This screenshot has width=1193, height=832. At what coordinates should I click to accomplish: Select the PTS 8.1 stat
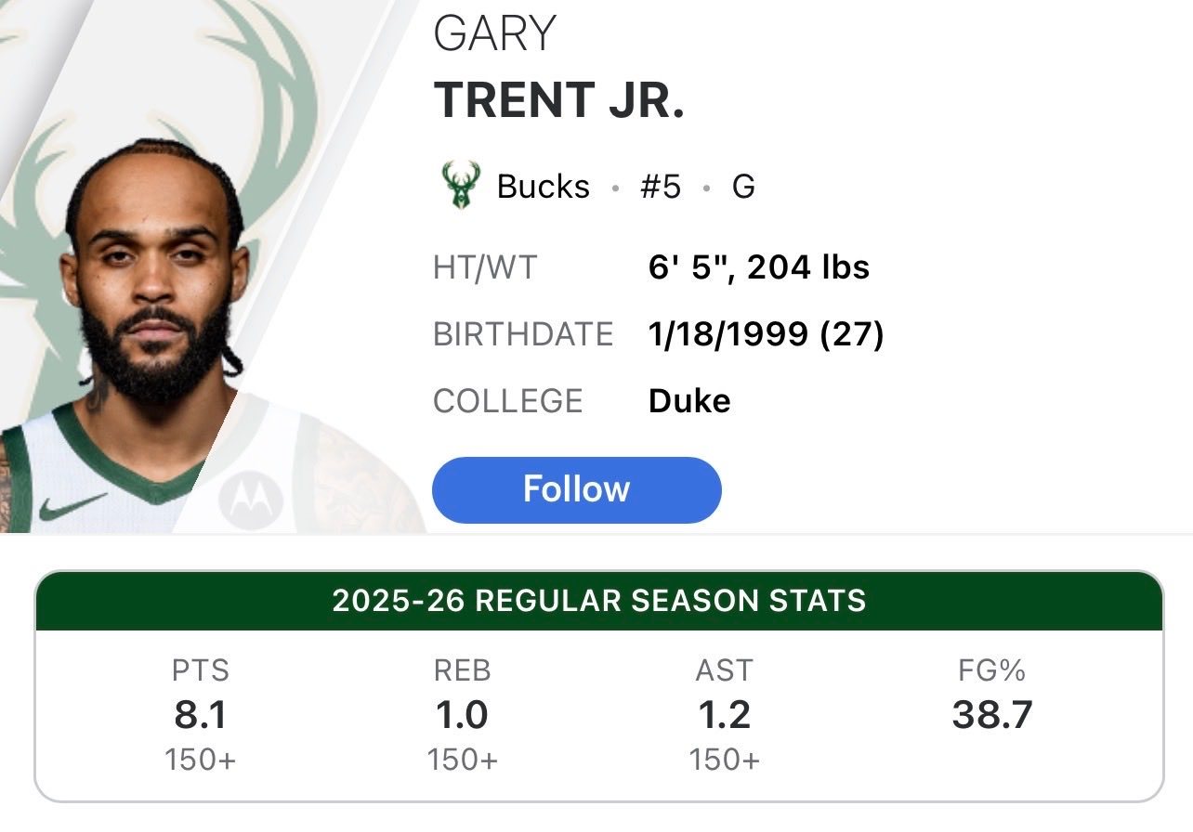click(x=201, y=715)
